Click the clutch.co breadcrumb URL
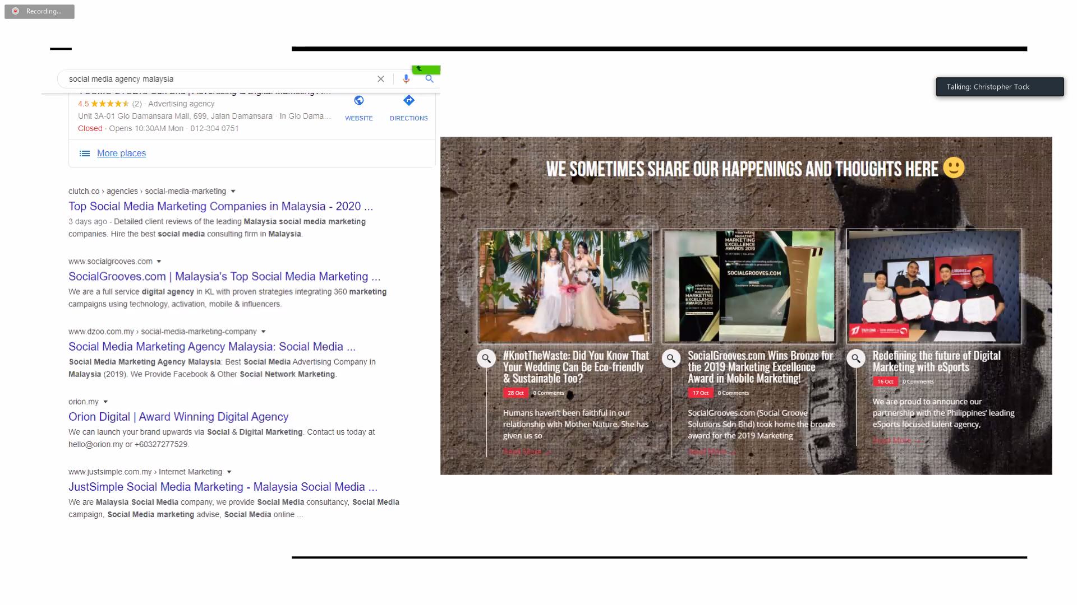Screen dimensions: 1077x605 [x=148, y=192]
